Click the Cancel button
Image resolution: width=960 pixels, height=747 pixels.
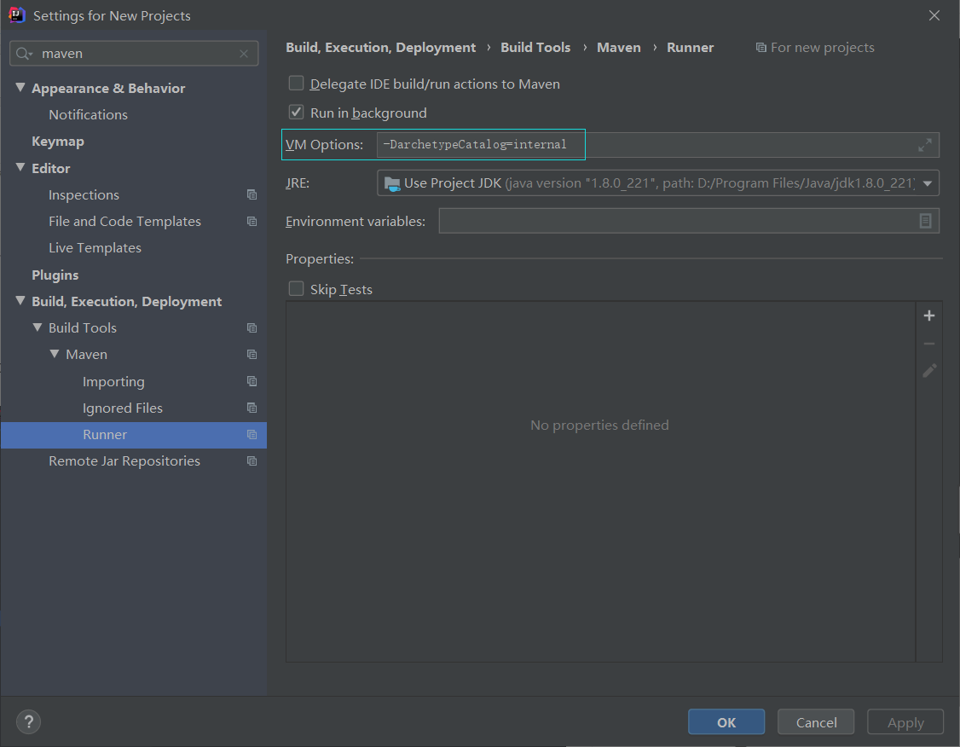click(x=816, y=722)
